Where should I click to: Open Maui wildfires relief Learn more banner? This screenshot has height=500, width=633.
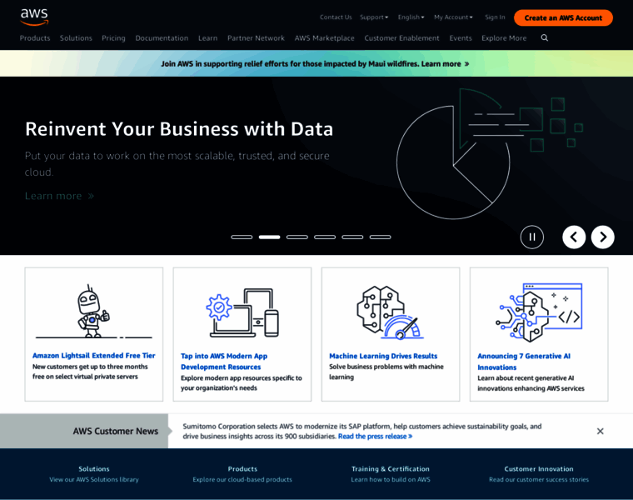(x=315, y=64)
